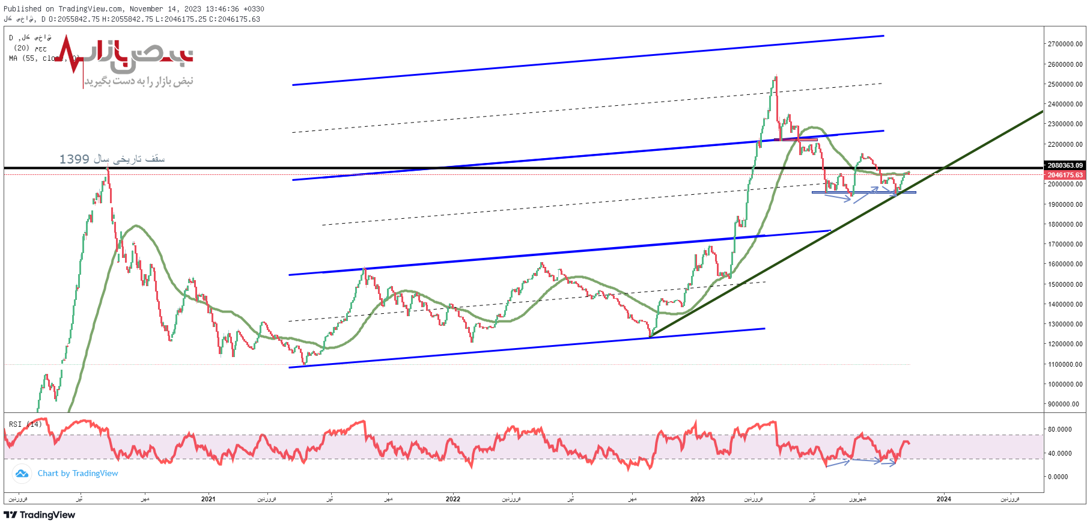Click the 2022 year label on time axis
Viewport: 1090px width, 526px height.
[x=453, y=499]
